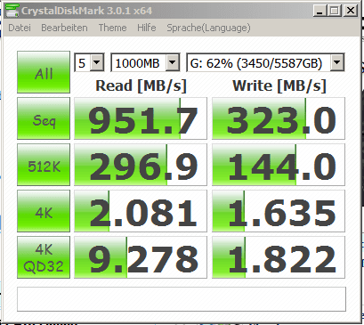Open the Bearbeiten menu

tap(64, 28)
